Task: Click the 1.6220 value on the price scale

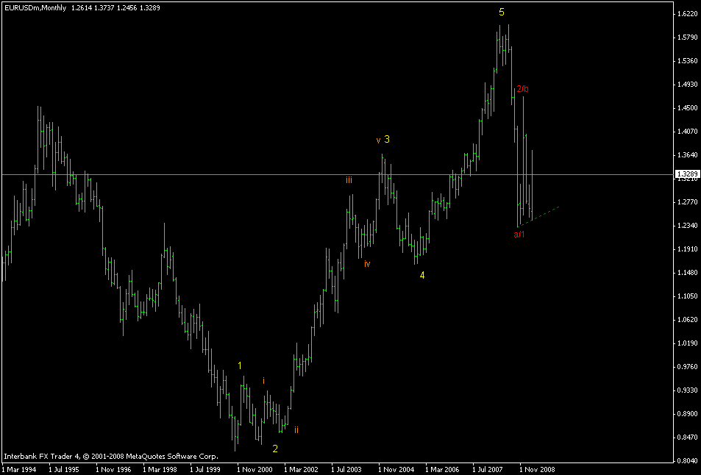Action: click(688, 12)
